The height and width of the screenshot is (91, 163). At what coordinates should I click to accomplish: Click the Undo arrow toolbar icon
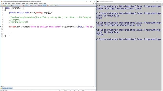coord(26,6)
